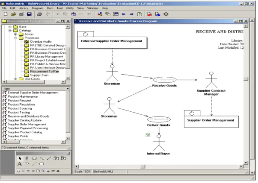Viewport: 258px width, 183px height.
Task: Select the actor package tool in palette
Action: click(63, 158)
